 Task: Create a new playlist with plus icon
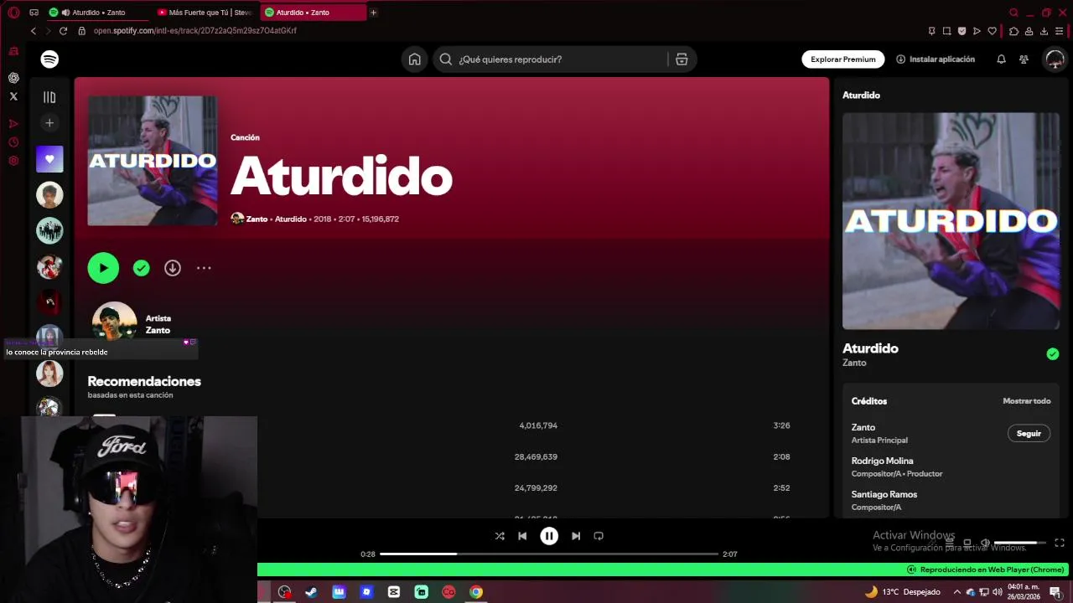pyautogui.click(x=49, y=123)
